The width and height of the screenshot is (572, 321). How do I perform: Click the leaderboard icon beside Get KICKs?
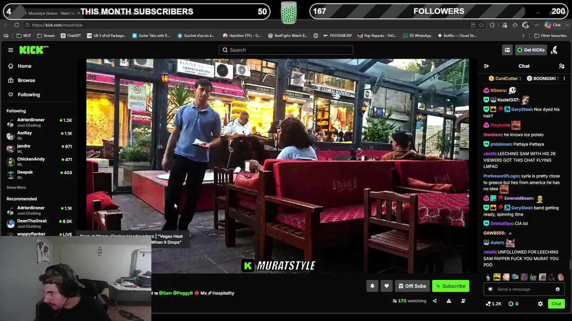[507, 50]
